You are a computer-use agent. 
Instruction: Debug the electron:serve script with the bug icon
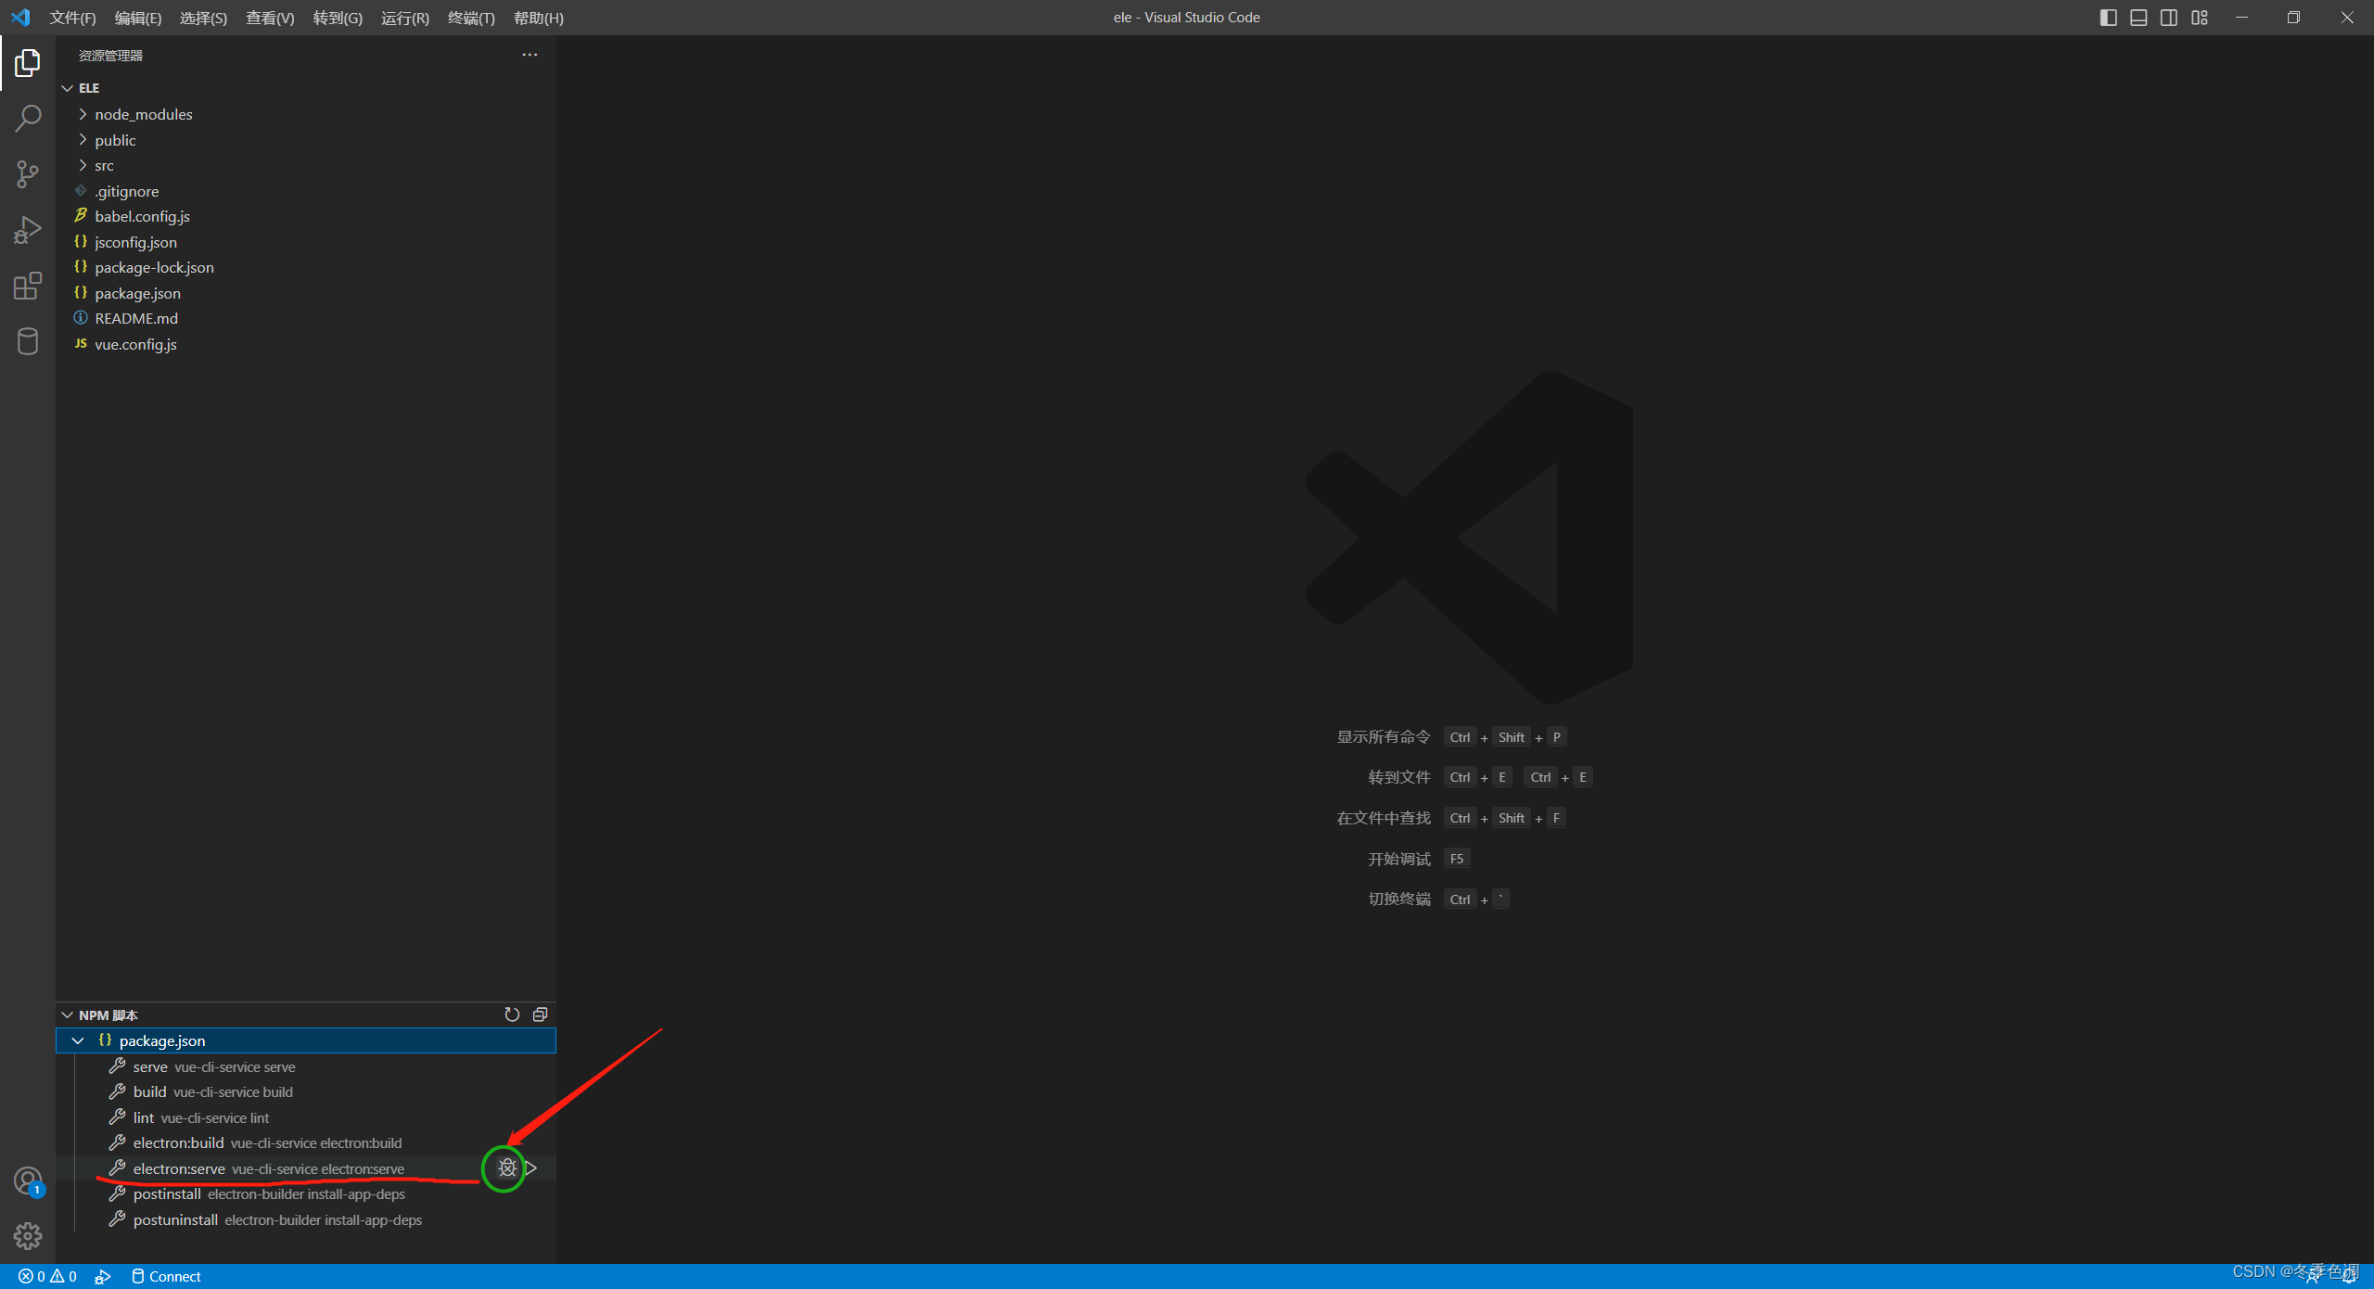(x=505, y=1168)
